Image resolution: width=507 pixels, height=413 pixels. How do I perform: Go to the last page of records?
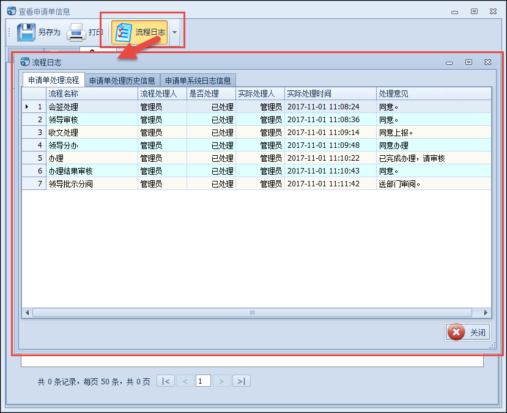coord(241,381)
